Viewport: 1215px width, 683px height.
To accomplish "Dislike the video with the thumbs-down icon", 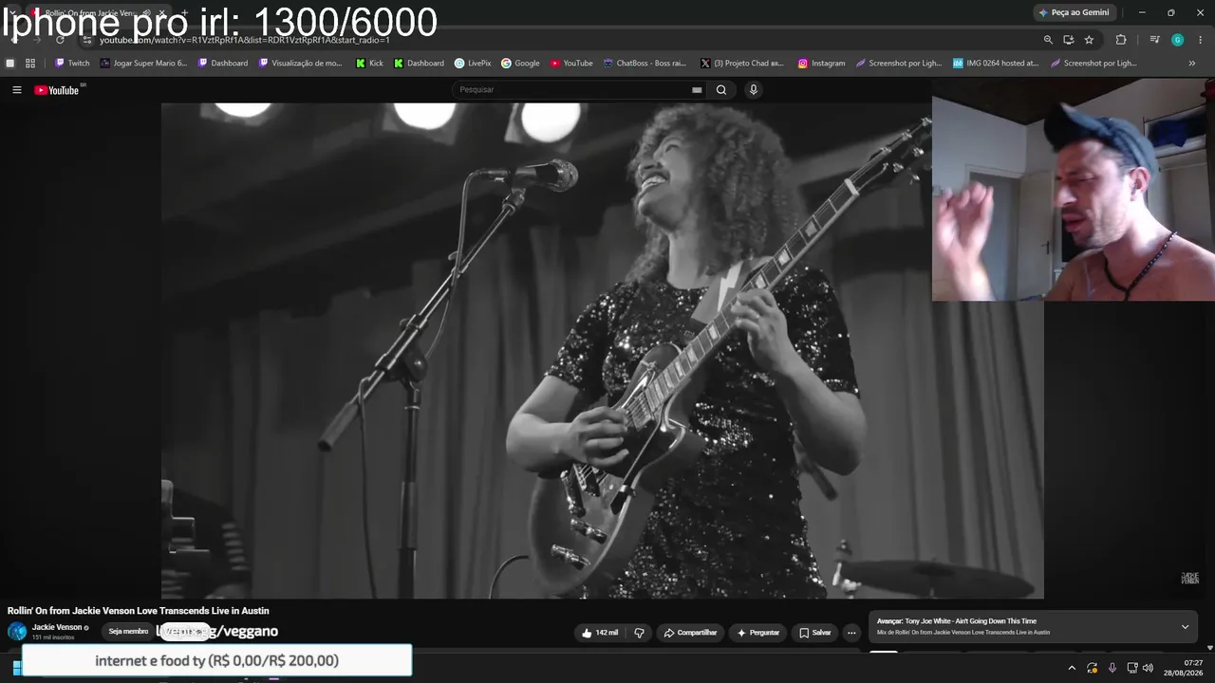I will 639,633.
